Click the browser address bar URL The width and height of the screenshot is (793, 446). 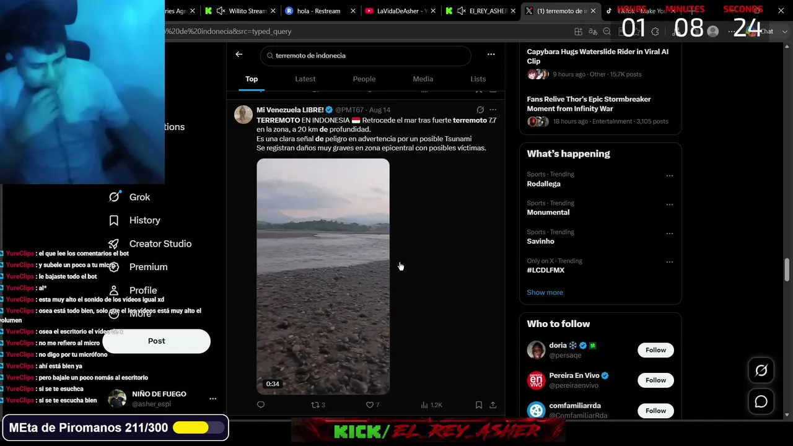click(228, 32)
